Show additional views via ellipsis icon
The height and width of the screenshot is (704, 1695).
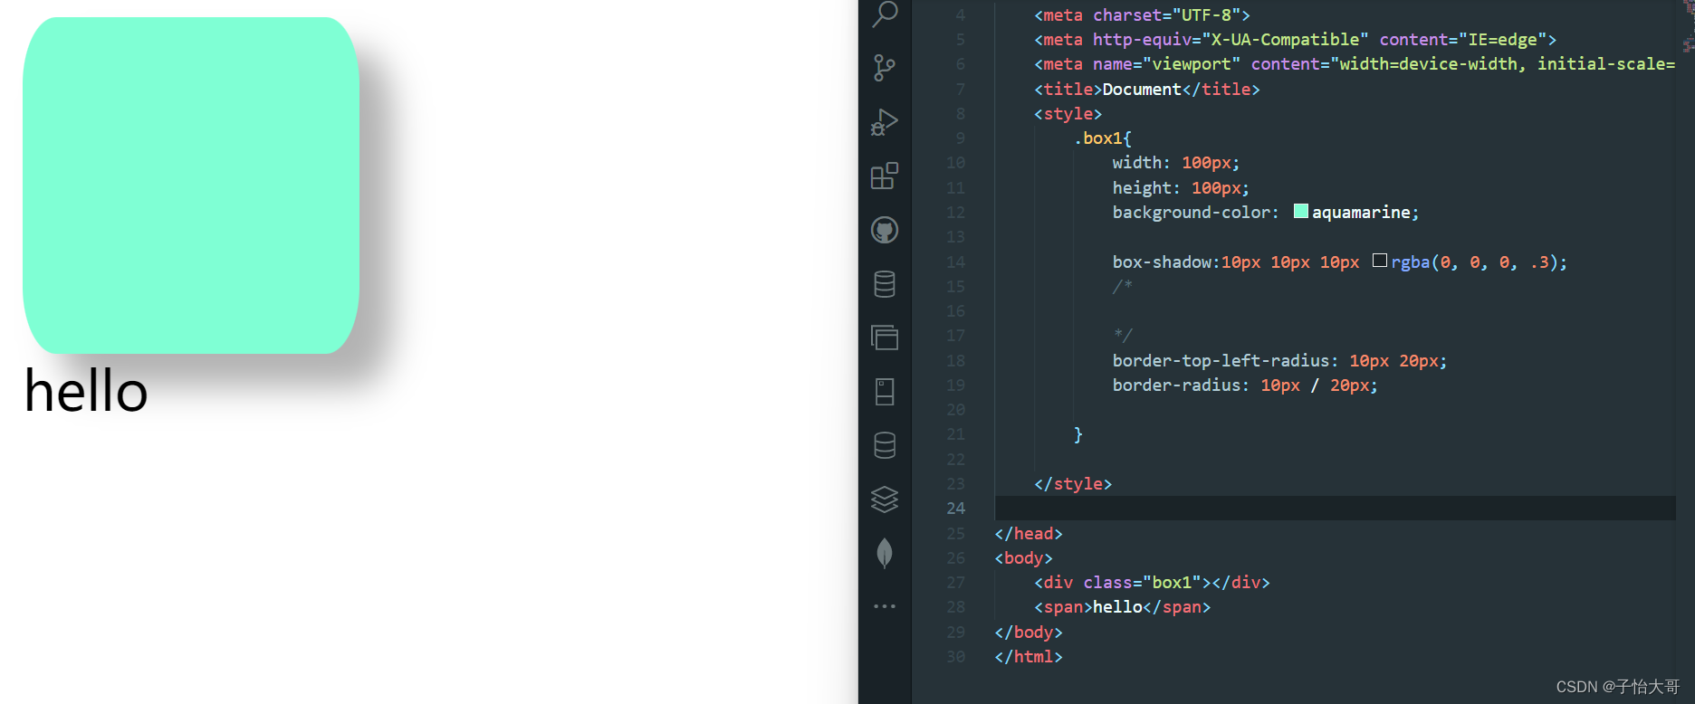coord(885,606)
